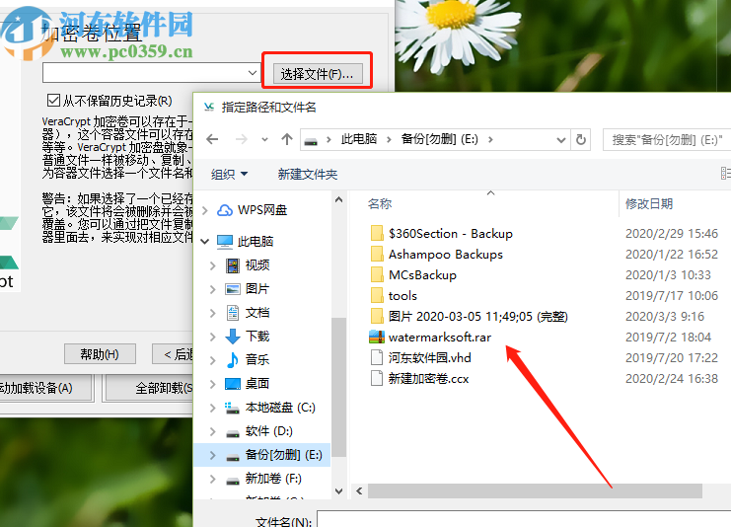Screen dimensions: 731x527
Task: Select watermarksoft.rar archive icon
Action: 377,337
